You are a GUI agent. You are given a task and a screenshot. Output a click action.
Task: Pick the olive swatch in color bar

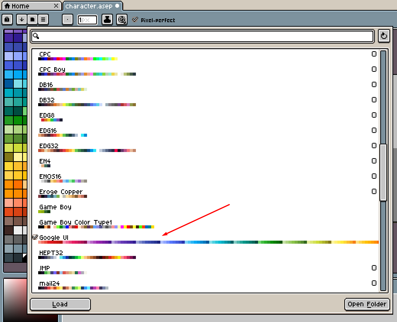[x=9, y=157]
